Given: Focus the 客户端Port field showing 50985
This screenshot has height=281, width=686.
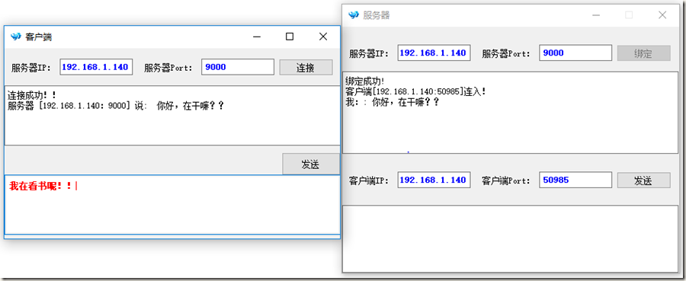Looking at the screenshot, I should pos(575,180).
